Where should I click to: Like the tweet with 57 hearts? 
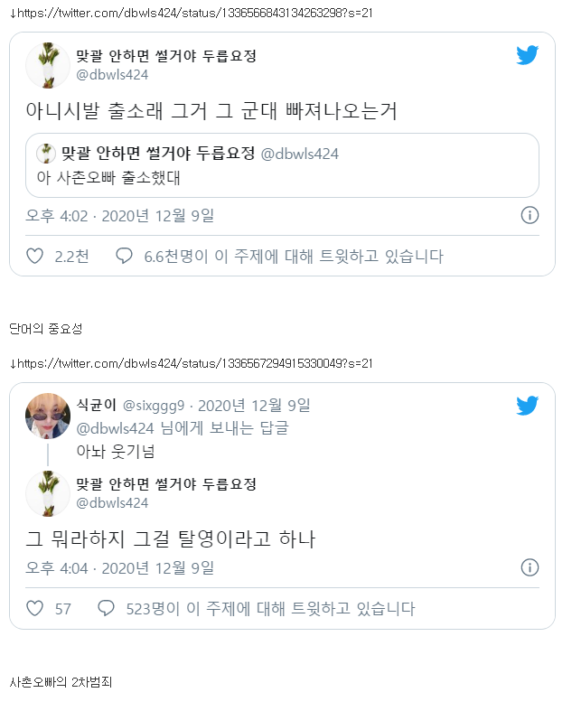35,608
